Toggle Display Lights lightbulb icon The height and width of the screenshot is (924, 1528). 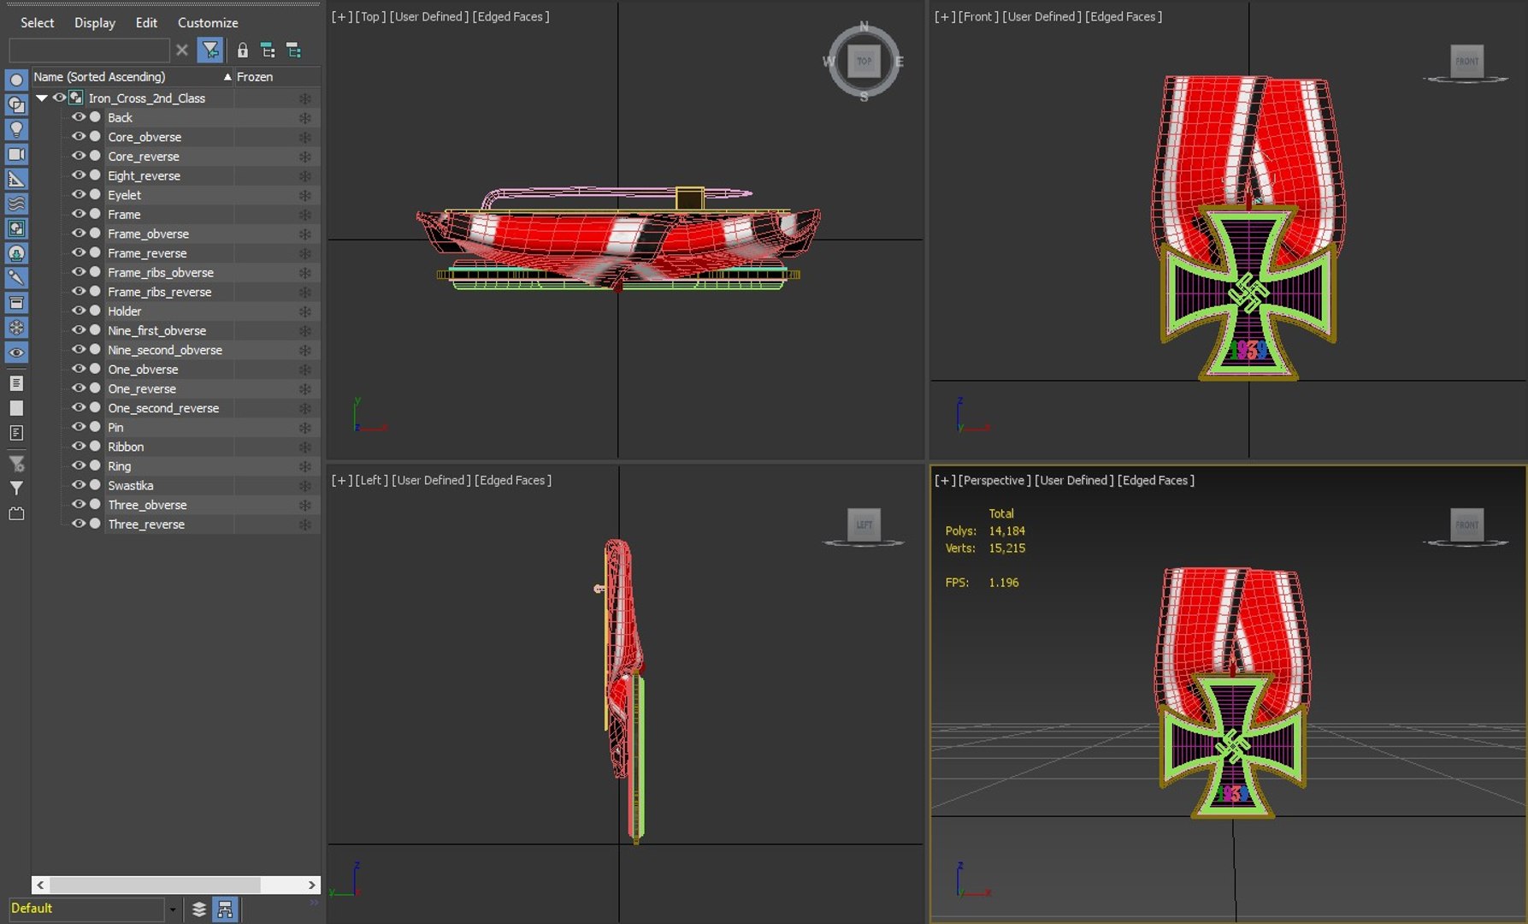(16, 130)
